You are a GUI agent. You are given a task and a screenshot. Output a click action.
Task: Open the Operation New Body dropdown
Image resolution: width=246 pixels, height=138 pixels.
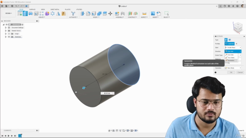point(233,68)
